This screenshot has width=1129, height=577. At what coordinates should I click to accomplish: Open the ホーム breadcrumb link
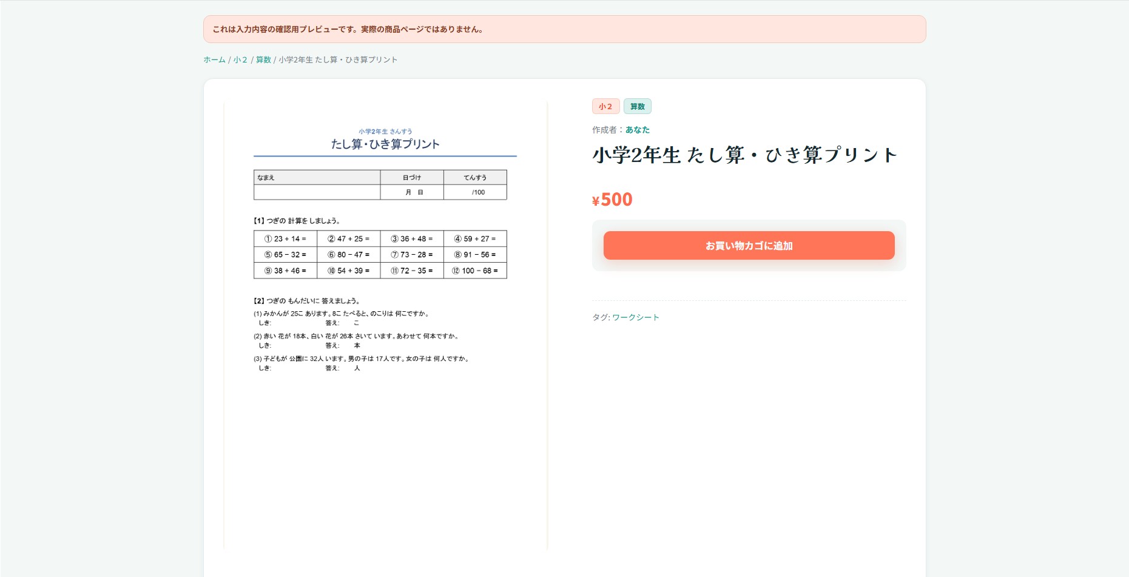coord(214,59)
